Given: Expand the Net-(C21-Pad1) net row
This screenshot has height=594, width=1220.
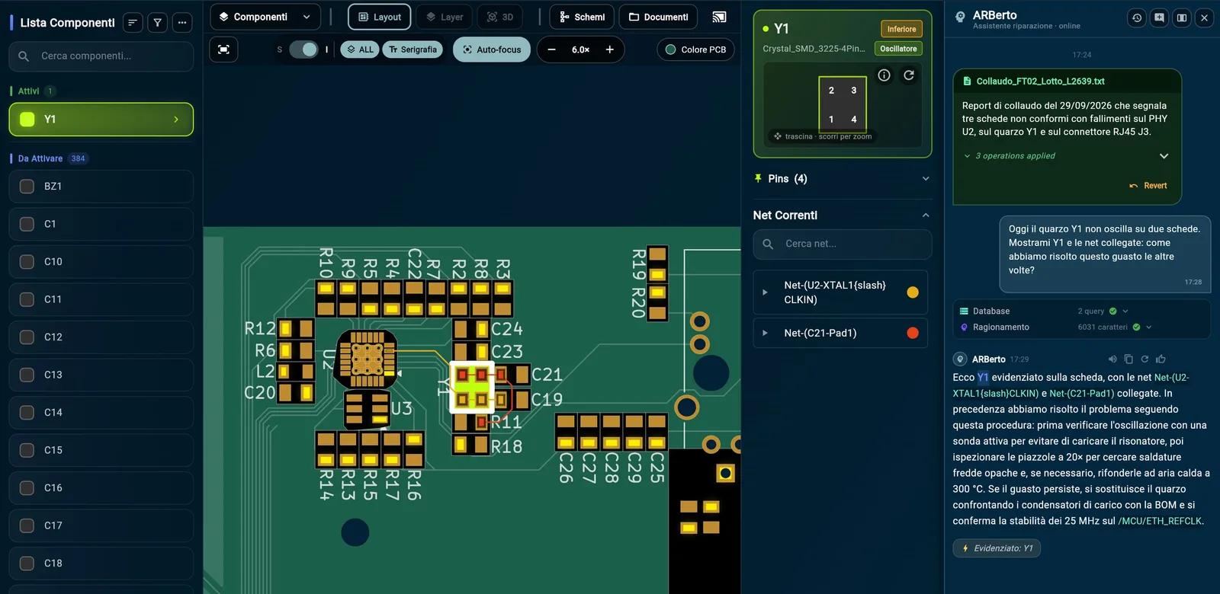Looking at the screenshot, I should tap(765, 333).
